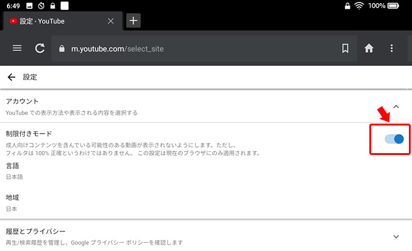Tap the アカウント heading
Screen dimensions: 412x251
[23, 102]
